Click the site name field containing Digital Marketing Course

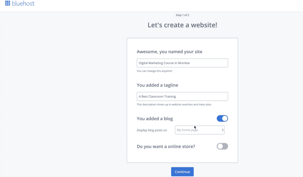[182, 63]
